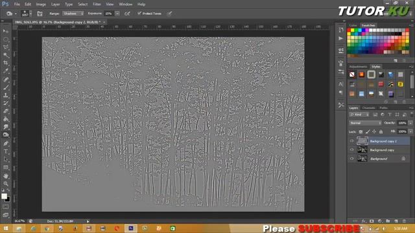415x233 pixels.
Task: Select the Zoom tool
Action: click(6, 184)
